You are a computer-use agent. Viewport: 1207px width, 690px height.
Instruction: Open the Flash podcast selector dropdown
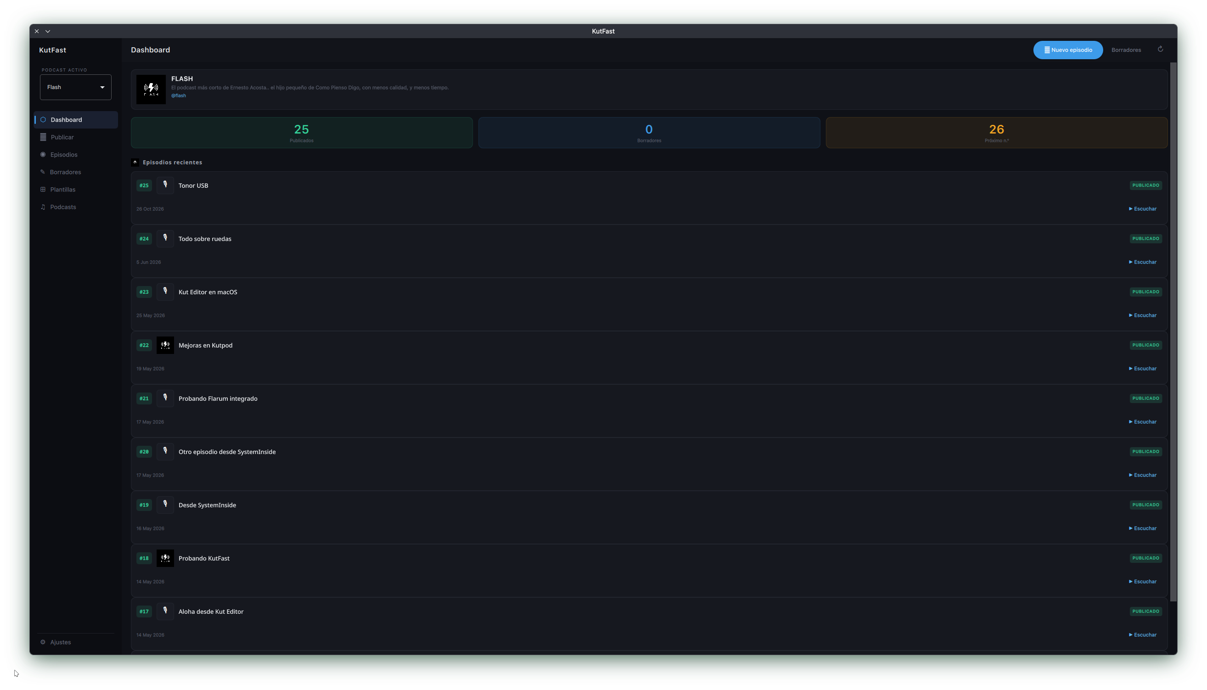75,87
